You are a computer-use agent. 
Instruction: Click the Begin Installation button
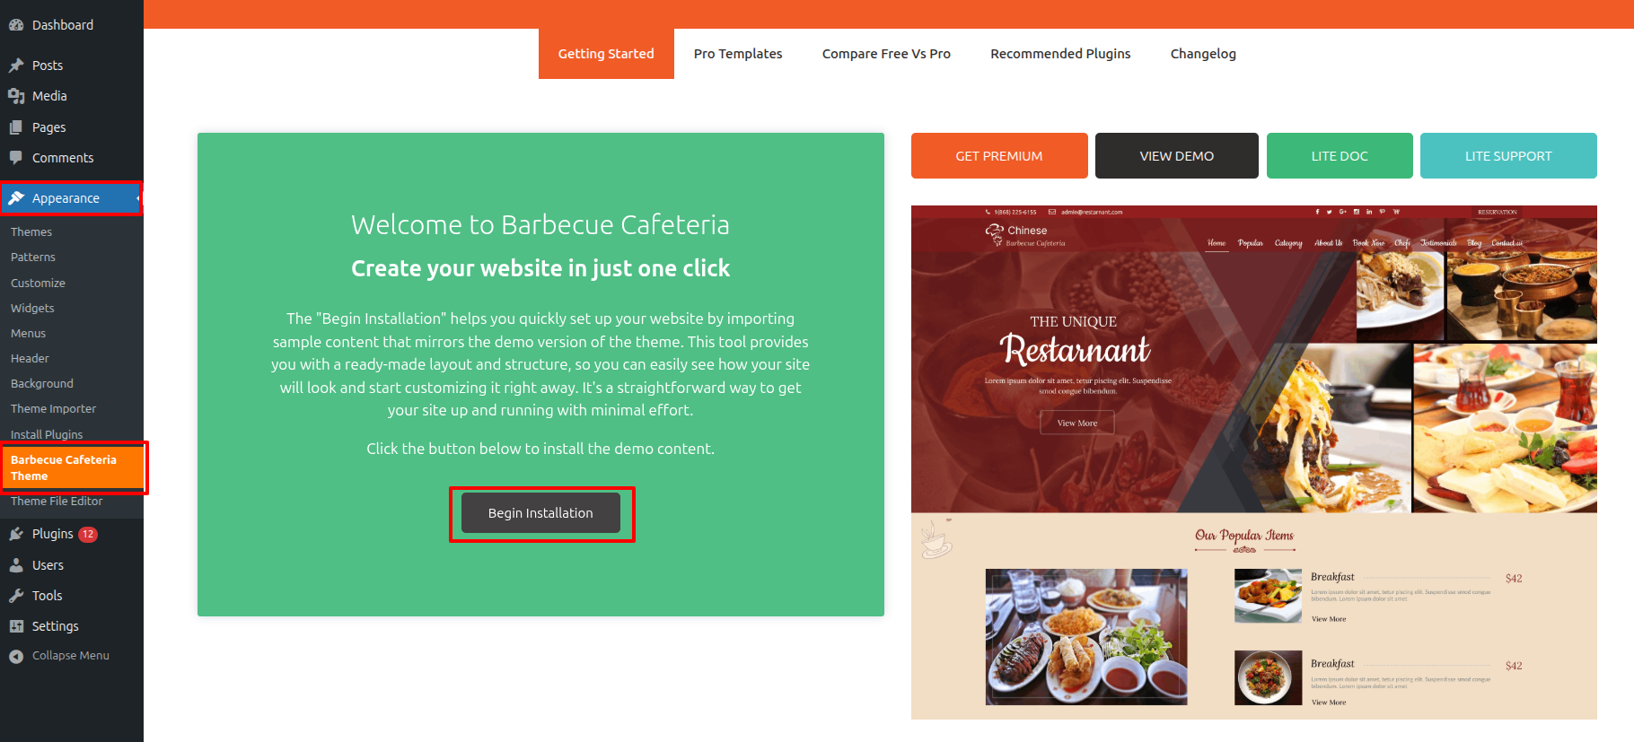(x=540, y=513)
